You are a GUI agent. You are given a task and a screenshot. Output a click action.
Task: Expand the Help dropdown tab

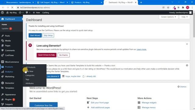point(184,17)
